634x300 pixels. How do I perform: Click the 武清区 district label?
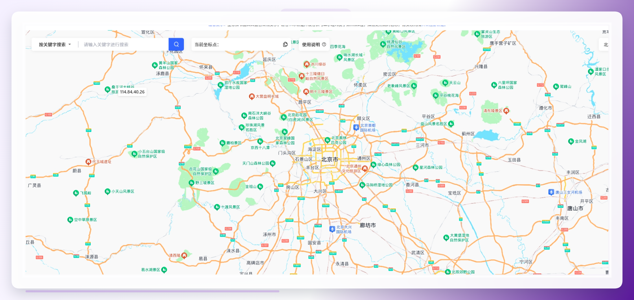point(418,253)
